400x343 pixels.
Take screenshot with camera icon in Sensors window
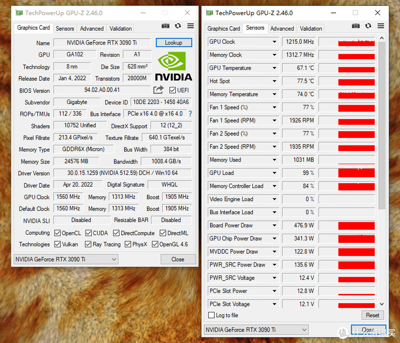(x=356, y=26)
